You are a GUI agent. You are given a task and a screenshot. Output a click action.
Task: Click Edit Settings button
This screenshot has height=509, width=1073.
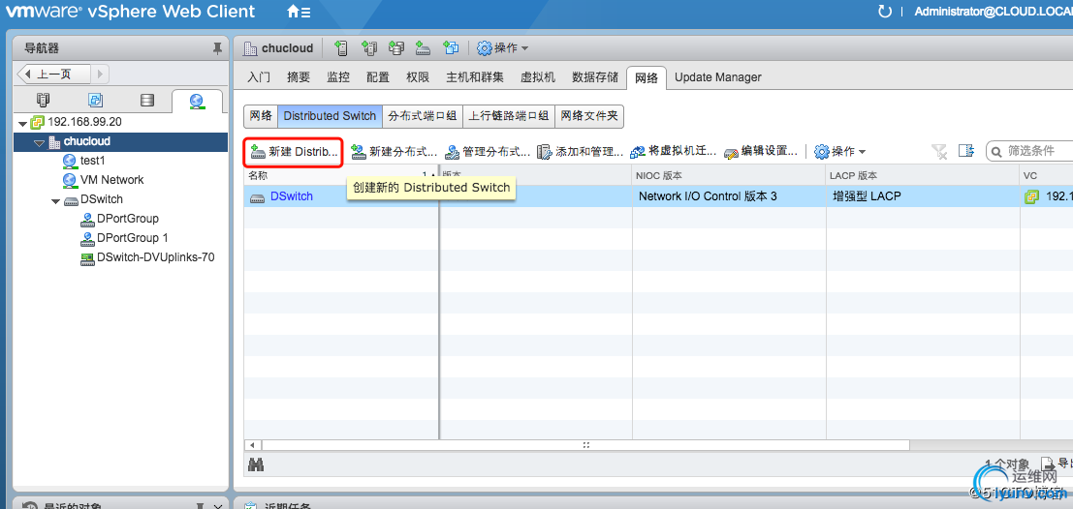click(760, 151)
